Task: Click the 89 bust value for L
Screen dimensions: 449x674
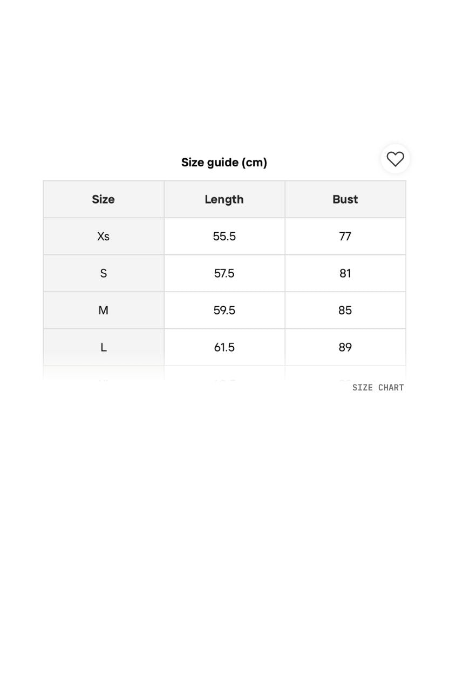Action: (345, 347)
